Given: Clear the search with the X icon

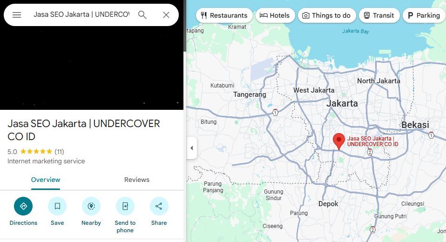Looking at the screenshot, I should [x=166, y=15].
